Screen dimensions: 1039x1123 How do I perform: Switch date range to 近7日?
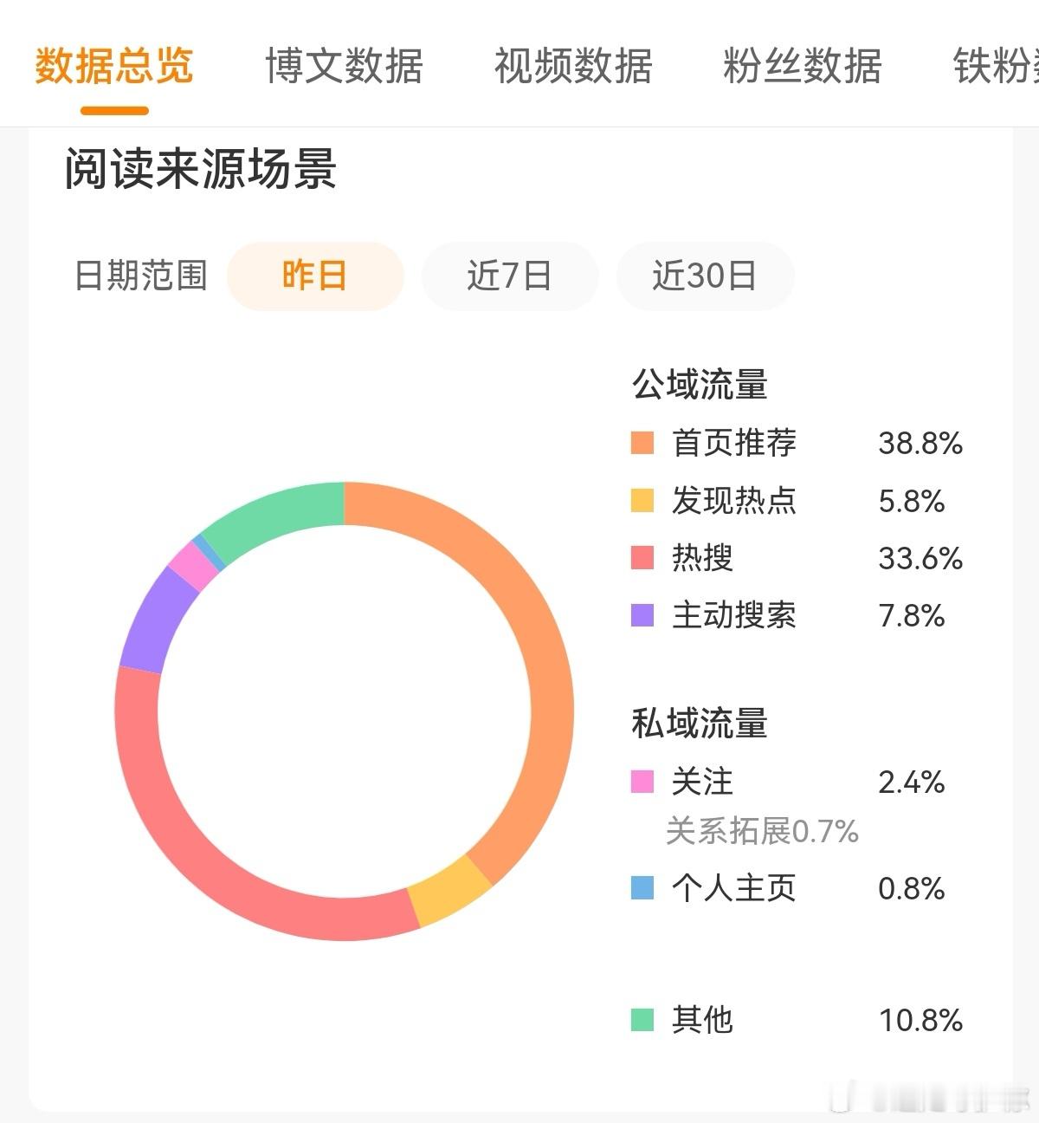pos(510,276)
